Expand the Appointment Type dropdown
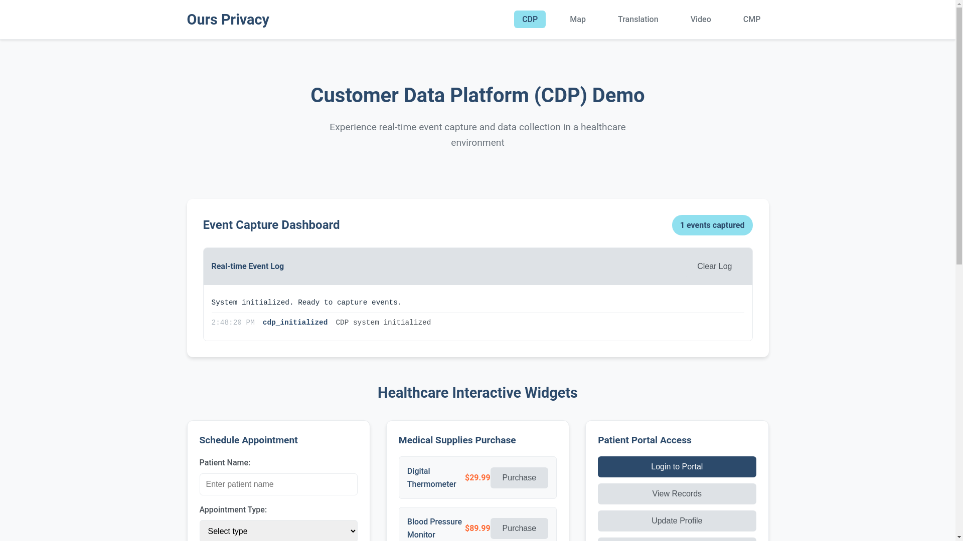The image size is (963, 541). [278, 531]
